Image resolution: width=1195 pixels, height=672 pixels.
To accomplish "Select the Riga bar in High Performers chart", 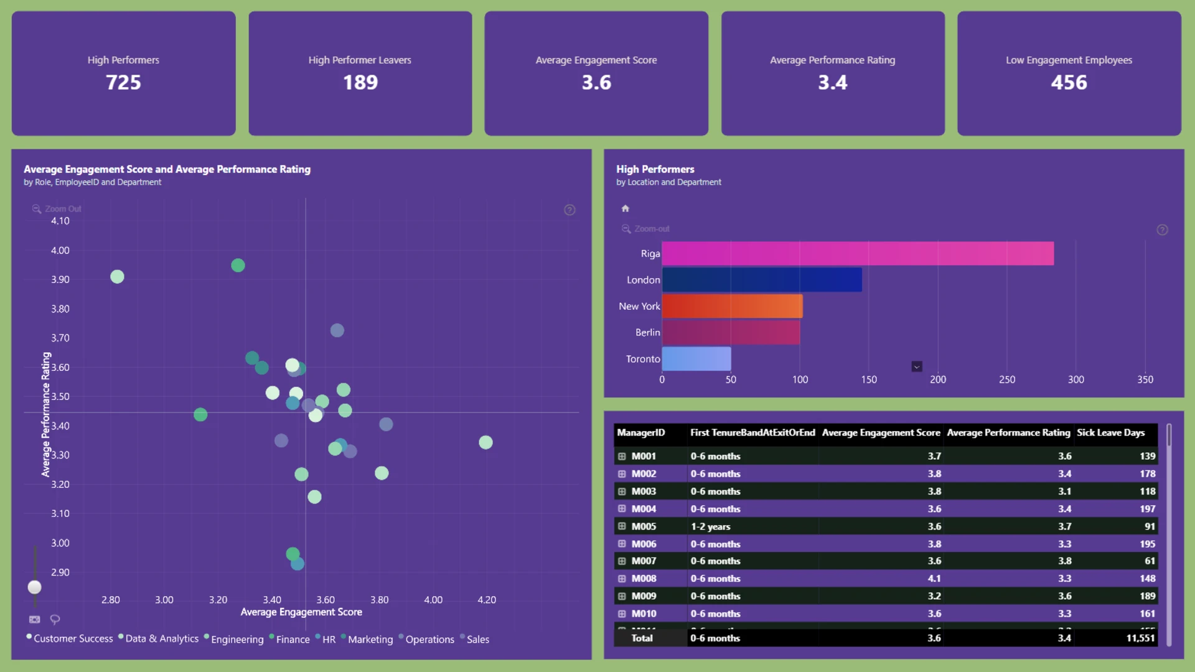I will [x=858, y=254].
